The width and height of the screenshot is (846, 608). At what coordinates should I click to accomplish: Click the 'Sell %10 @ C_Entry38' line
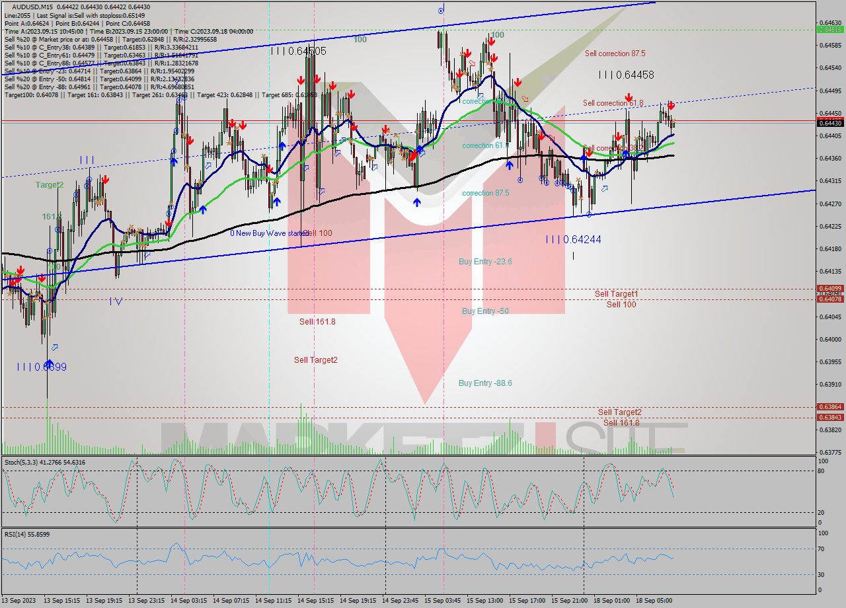pyautogui.click(x=101, y=47)
